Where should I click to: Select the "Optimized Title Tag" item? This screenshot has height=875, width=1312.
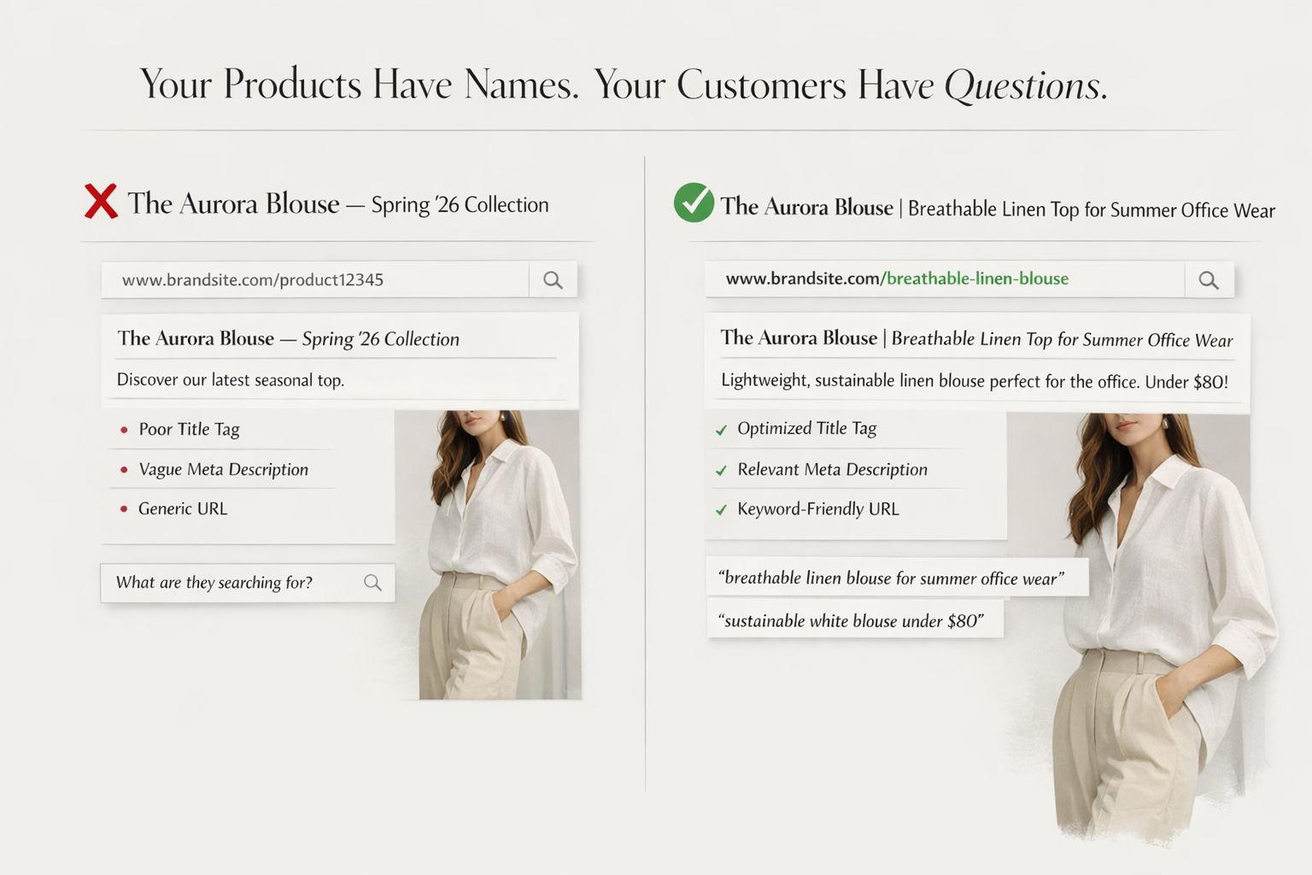[806, 428]
